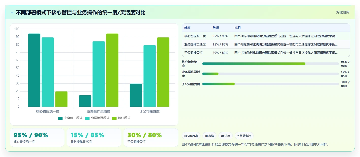The height and width of the screenshot is (157, 360).
Task: Click the 50 tick on the y-axis
Action: (x=18, y=68)
